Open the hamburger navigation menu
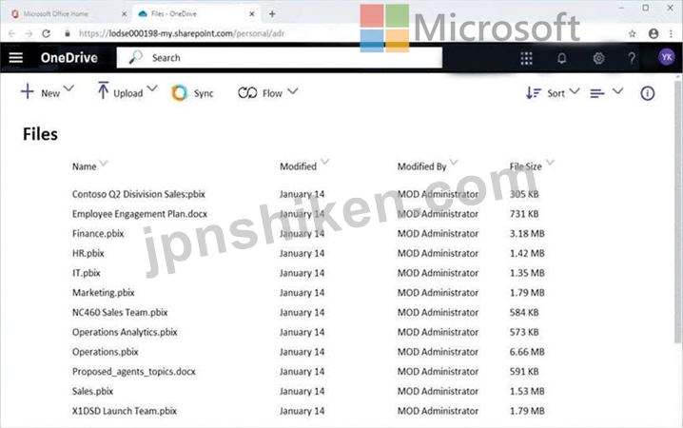Image resolution: width=683 pixels, height=428 pixels. pyautogui.click(x=16, y=57)
